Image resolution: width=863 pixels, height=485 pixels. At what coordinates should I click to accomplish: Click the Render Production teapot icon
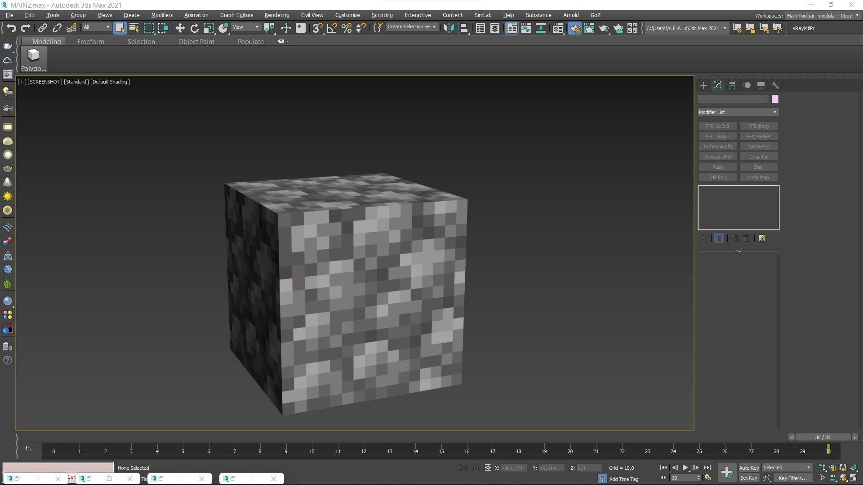point(603,28)
